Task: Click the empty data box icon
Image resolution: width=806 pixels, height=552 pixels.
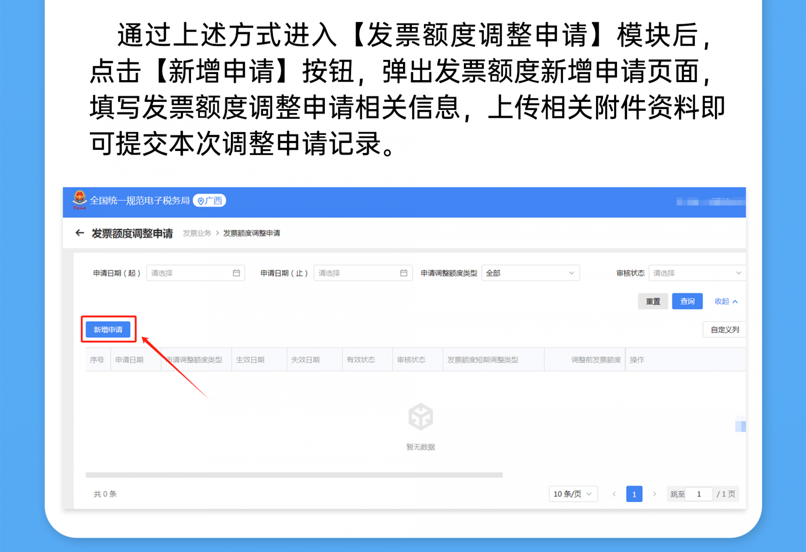Action: 420,417
